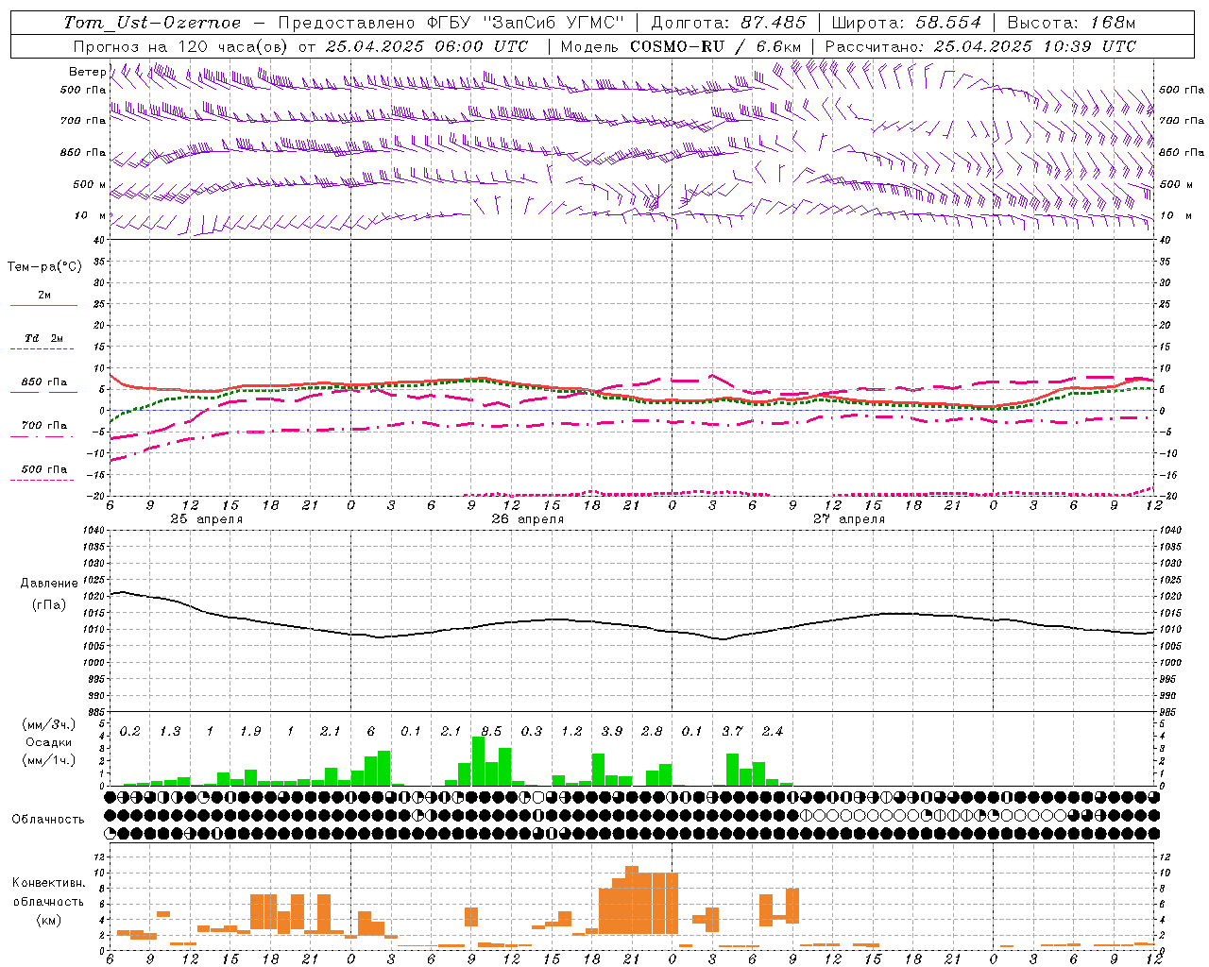Click the red 2м temperature legend line

43,305
